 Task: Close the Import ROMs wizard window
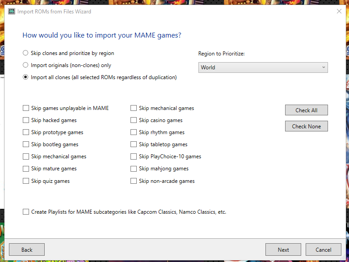[x=339, y=11]
